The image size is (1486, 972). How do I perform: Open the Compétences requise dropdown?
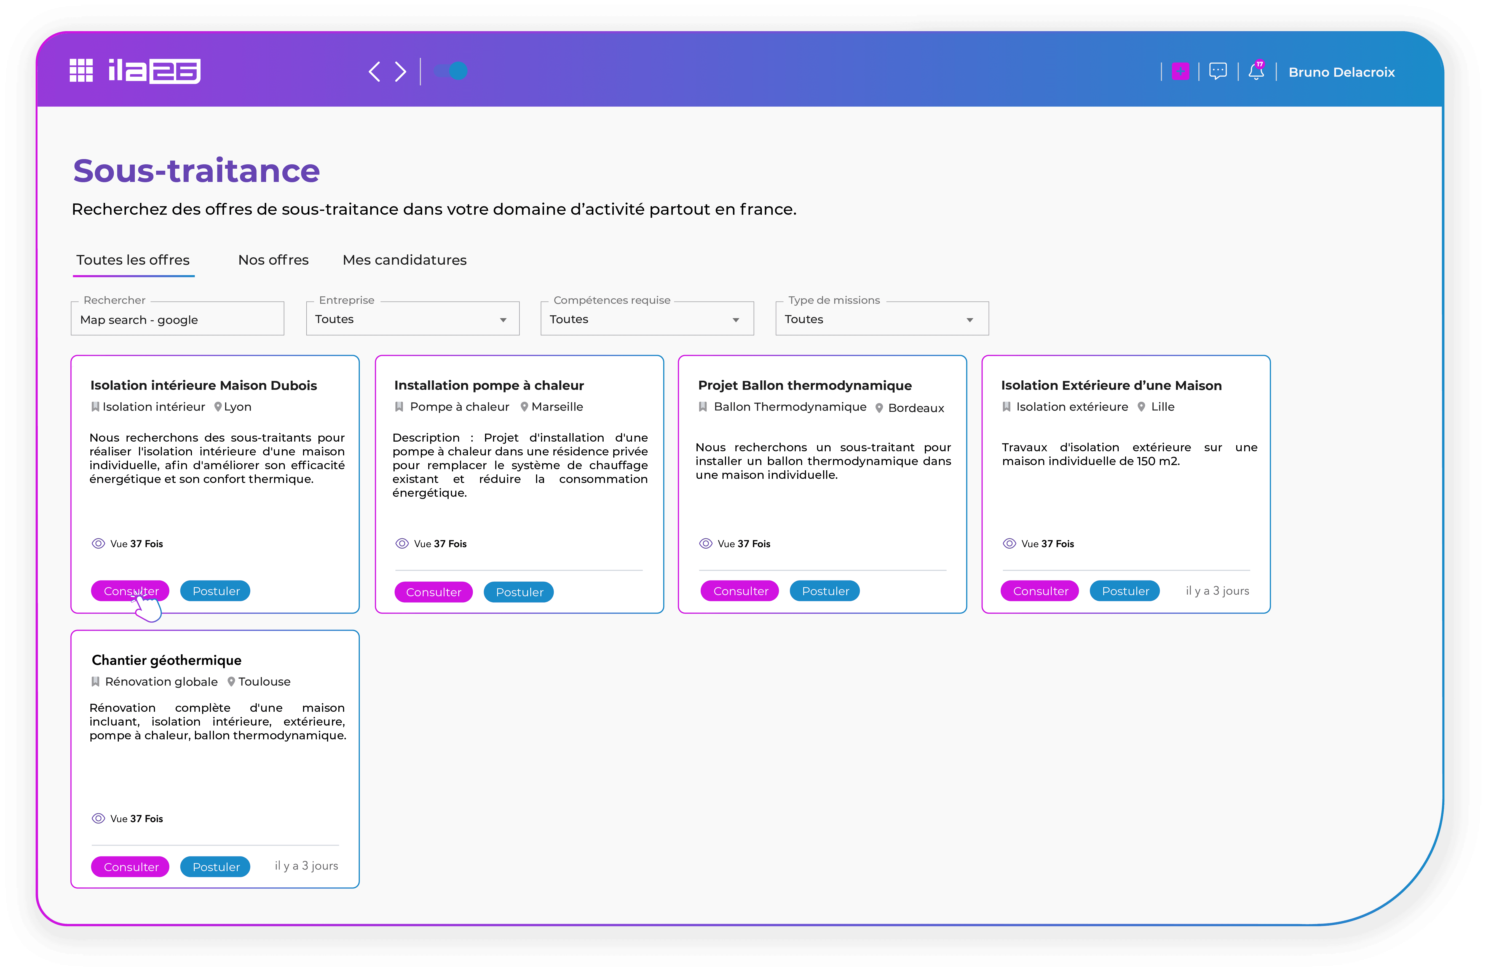pos(647,319)
